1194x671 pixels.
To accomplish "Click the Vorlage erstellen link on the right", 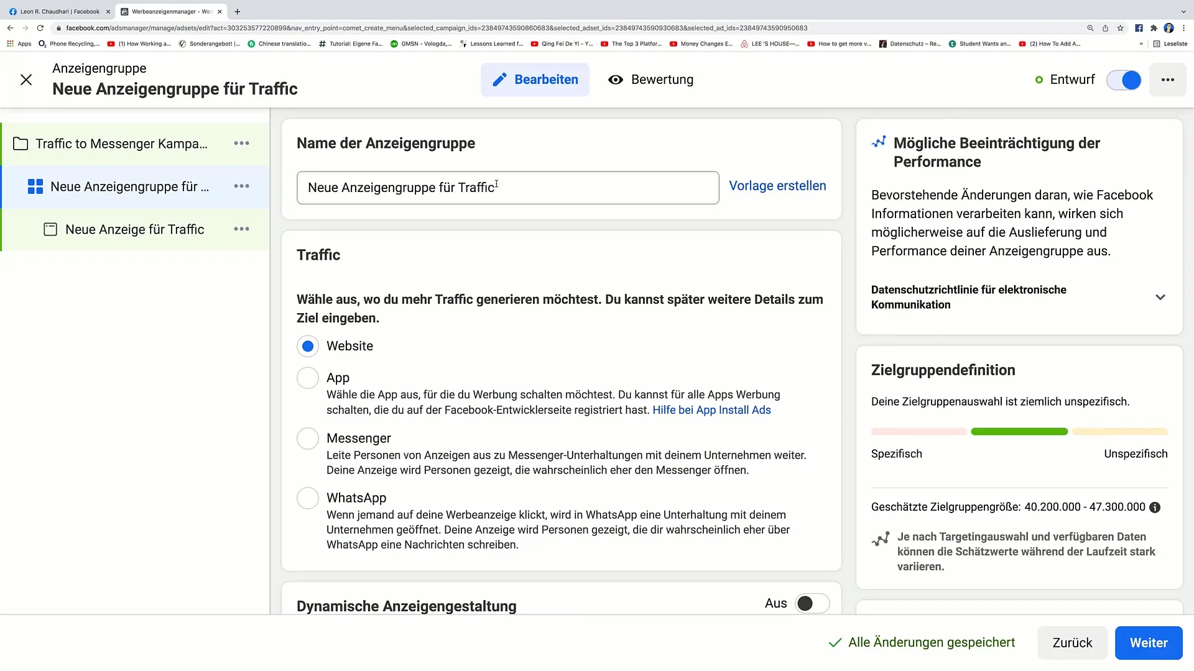I will 777,185.
